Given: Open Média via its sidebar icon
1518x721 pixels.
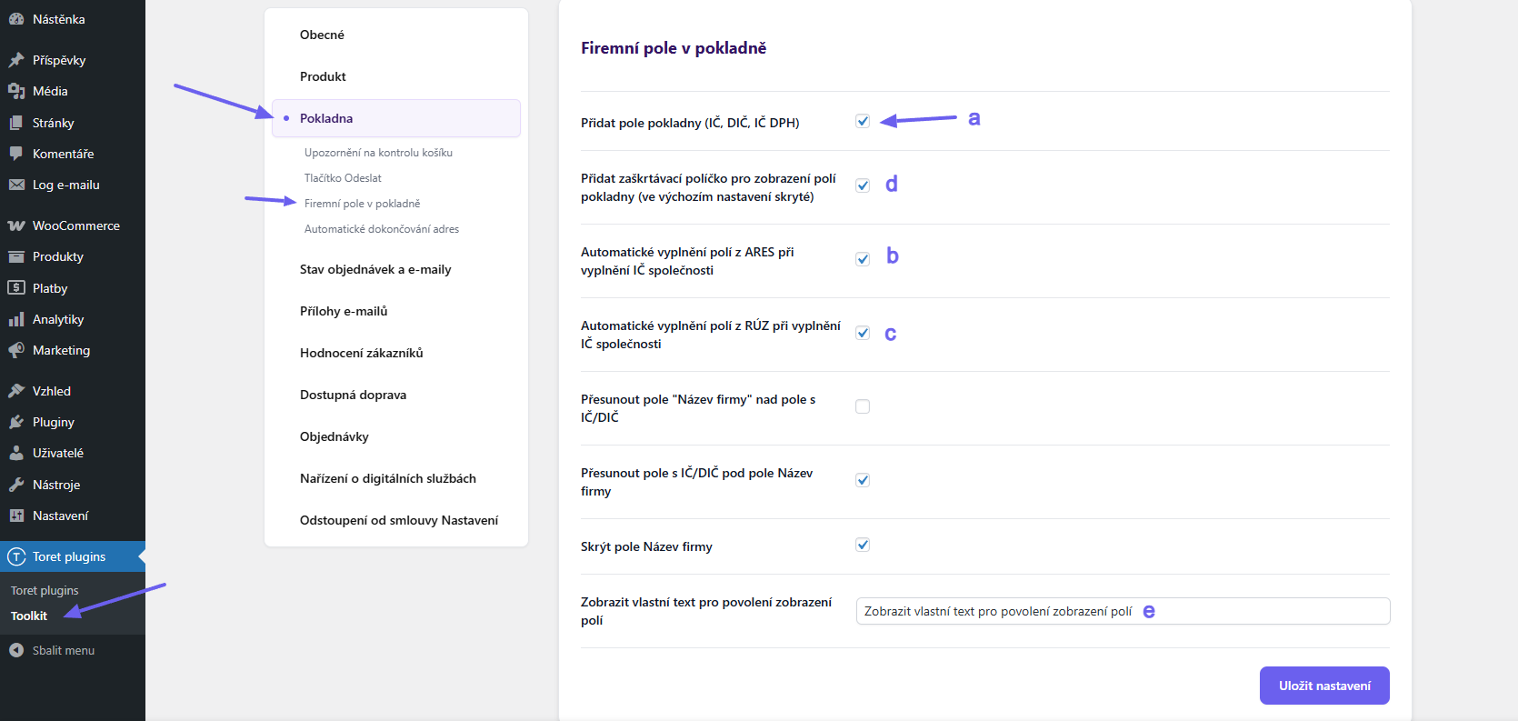Looking at the screenshot, I should 16,91.
